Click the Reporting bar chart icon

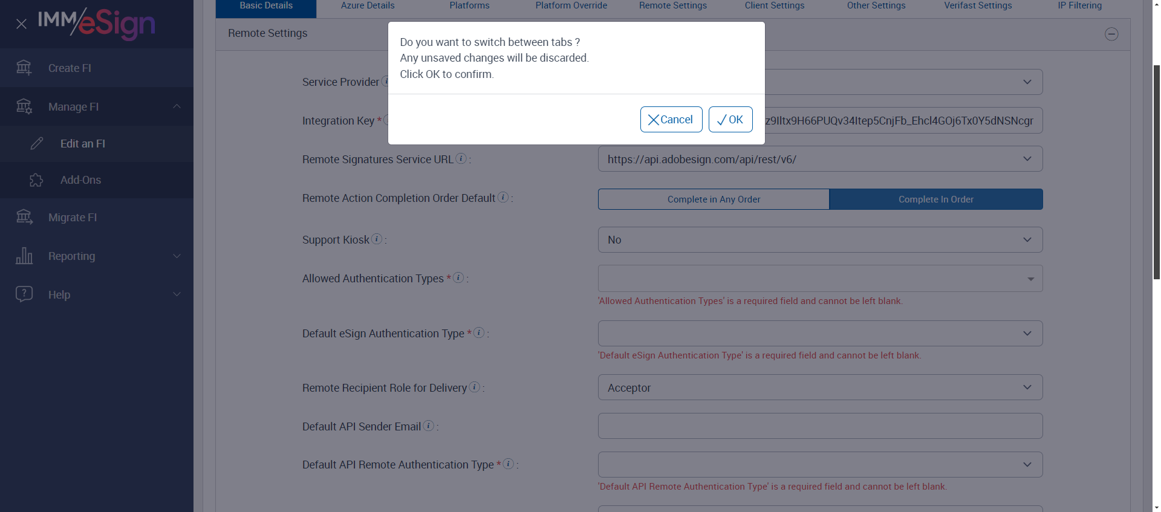pyautogui.click(x=24, y=256)
